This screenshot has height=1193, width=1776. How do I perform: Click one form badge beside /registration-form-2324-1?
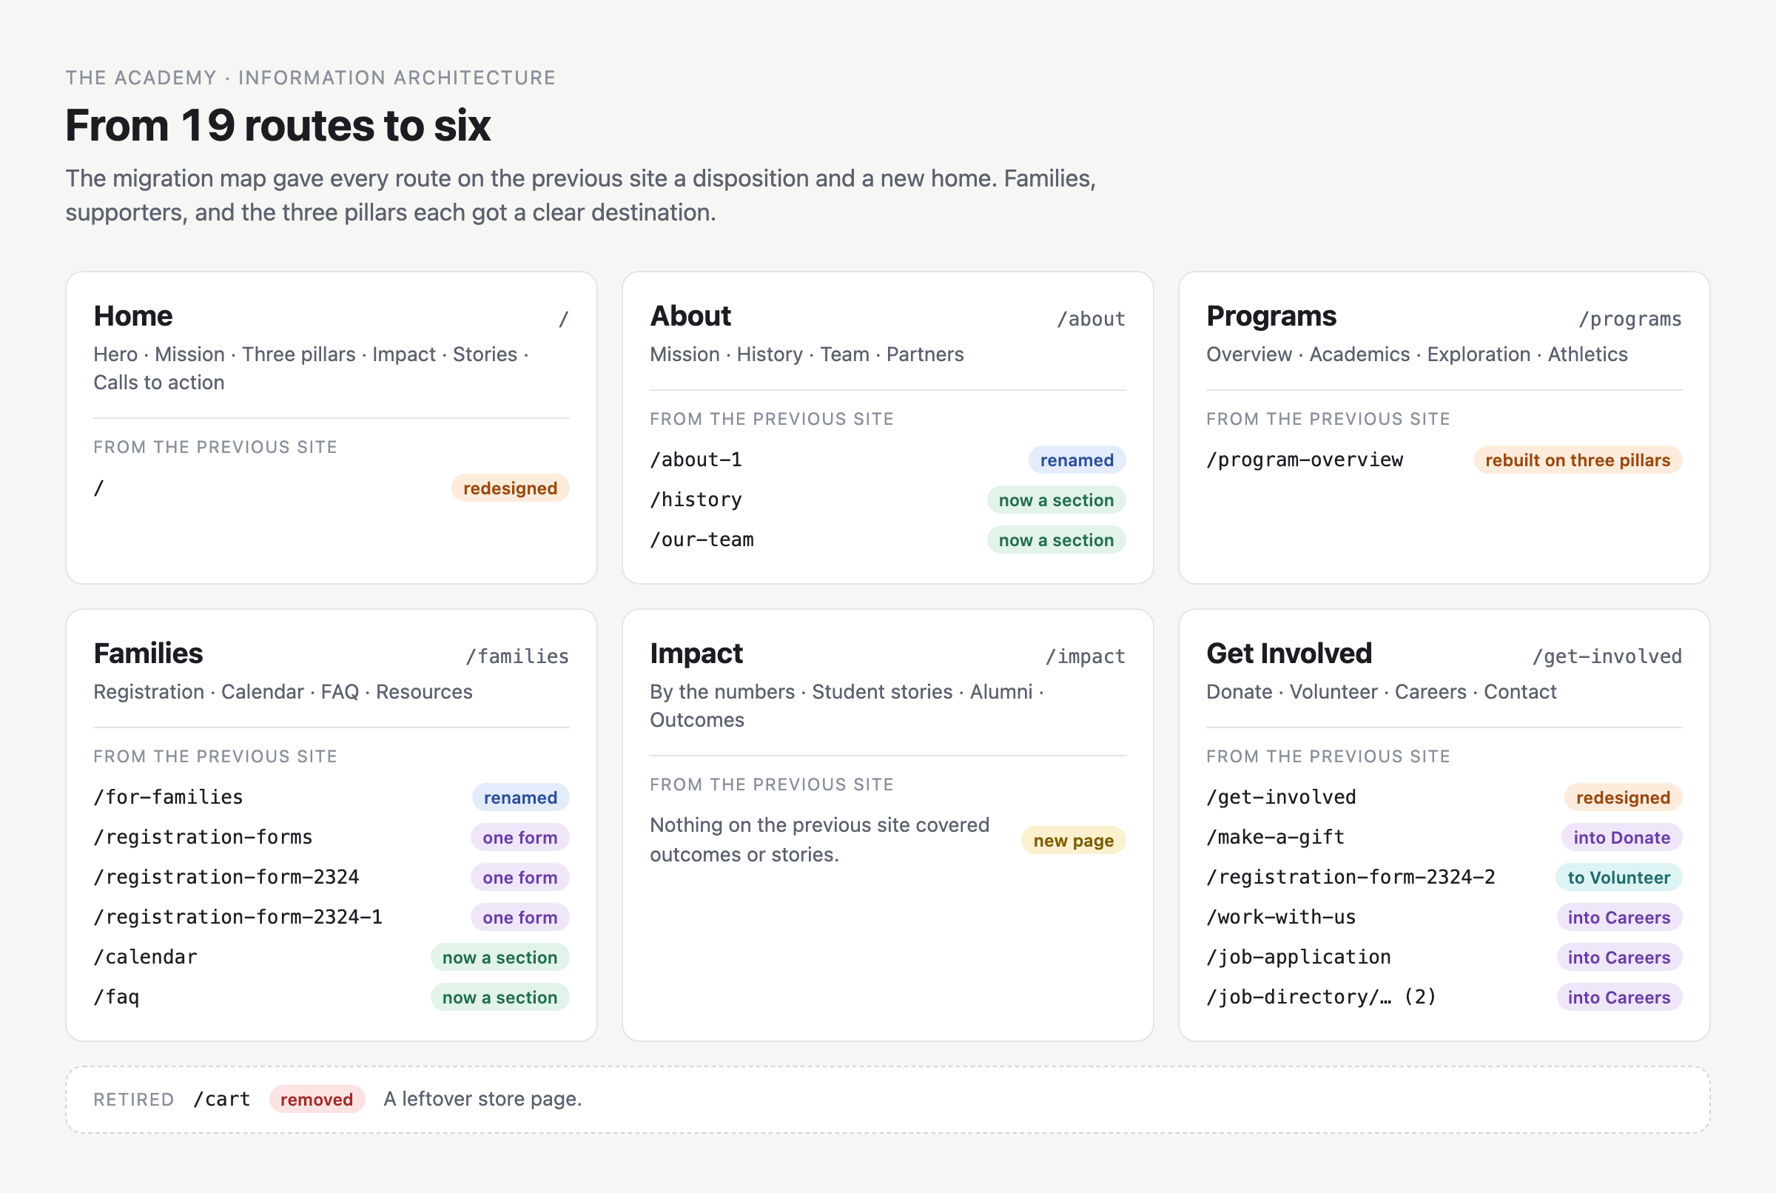tap(519, 917)
